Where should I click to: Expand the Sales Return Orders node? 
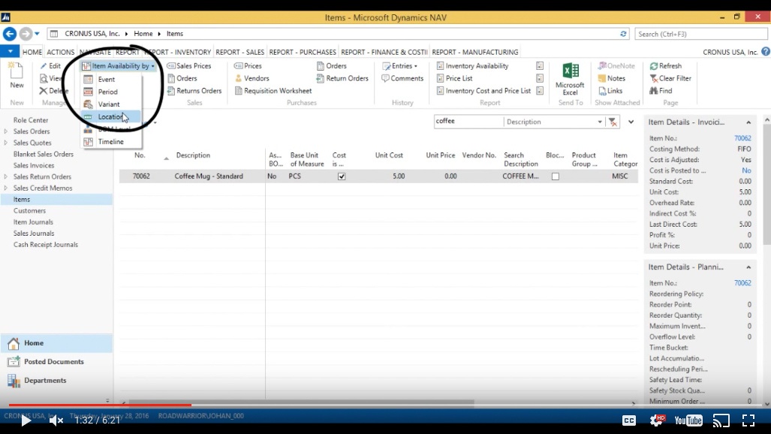point(6,176)
